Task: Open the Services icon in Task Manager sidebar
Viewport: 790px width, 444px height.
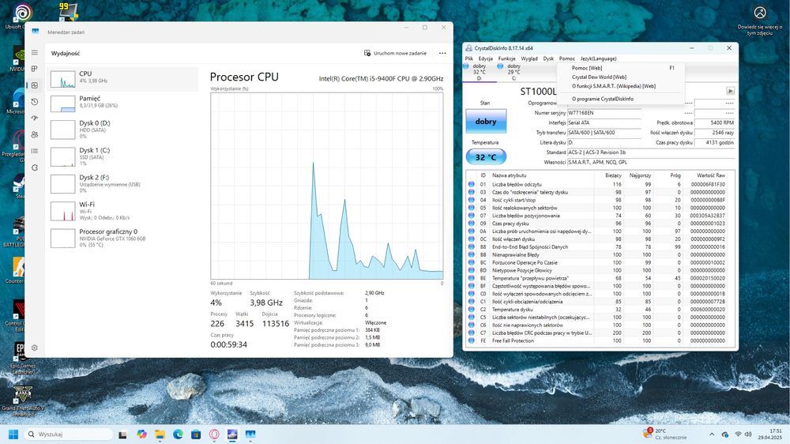Action: pos(34,167)
